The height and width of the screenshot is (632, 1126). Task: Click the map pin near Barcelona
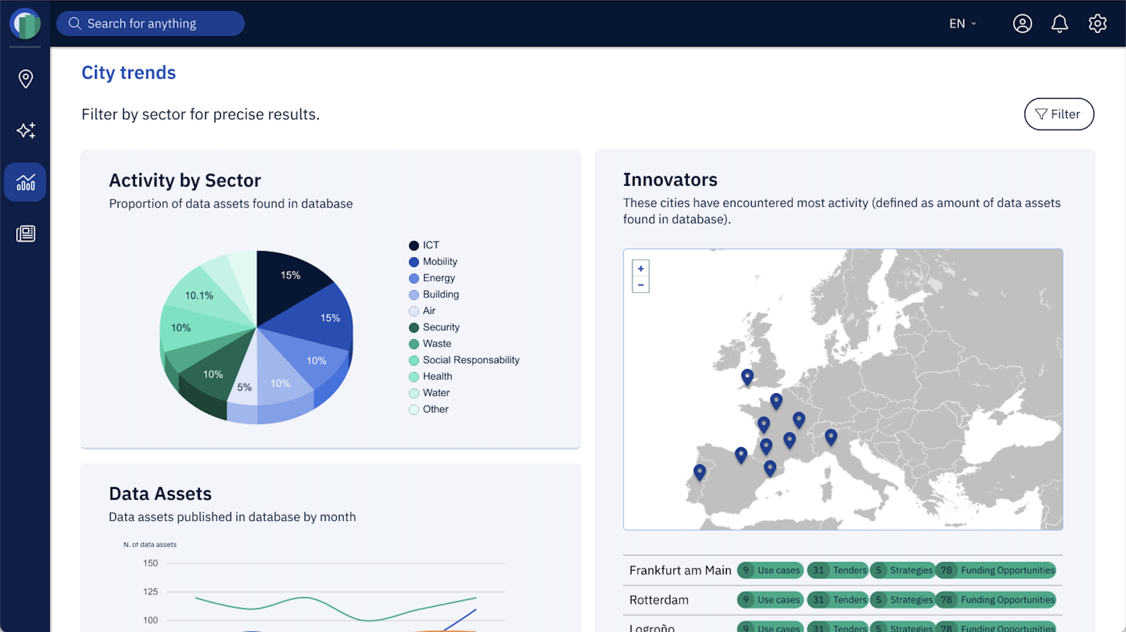point(769,468)
